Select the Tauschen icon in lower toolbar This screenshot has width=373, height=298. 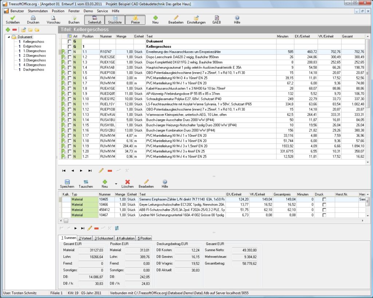coord(86,183)
